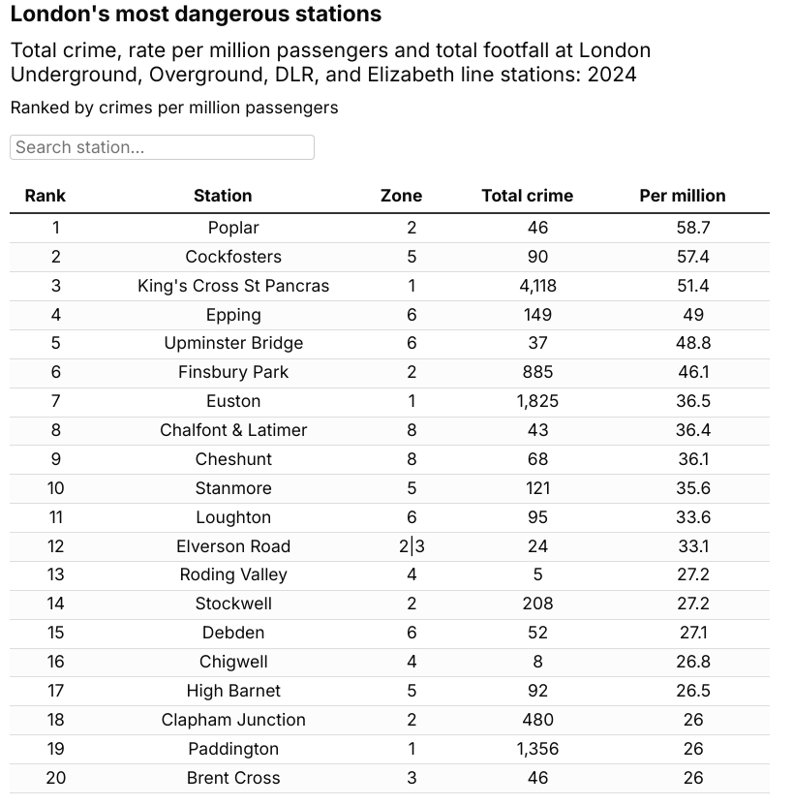Sort table by Zone column header
Viewport: 793px width, 806px height.
(401, 196)
